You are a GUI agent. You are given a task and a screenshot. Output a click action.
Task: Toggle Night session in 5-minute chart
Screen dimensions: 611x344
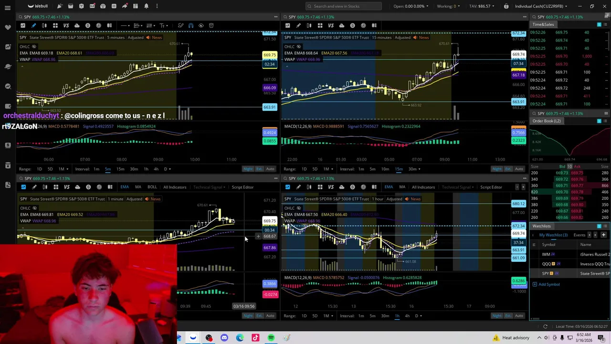pyautogui.click(x=248, y=169)
